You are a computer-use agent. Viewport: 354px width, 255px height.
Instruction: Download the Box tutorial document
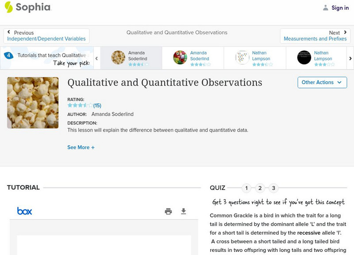184,211
